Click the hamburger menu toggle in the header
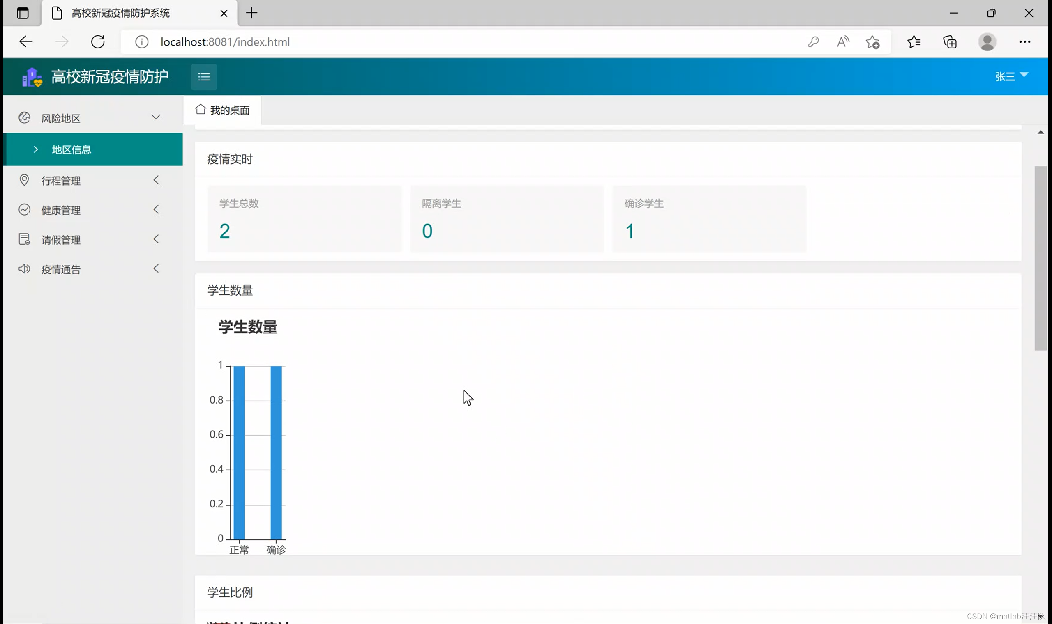1052x624 pixels. tap(204, 77)
